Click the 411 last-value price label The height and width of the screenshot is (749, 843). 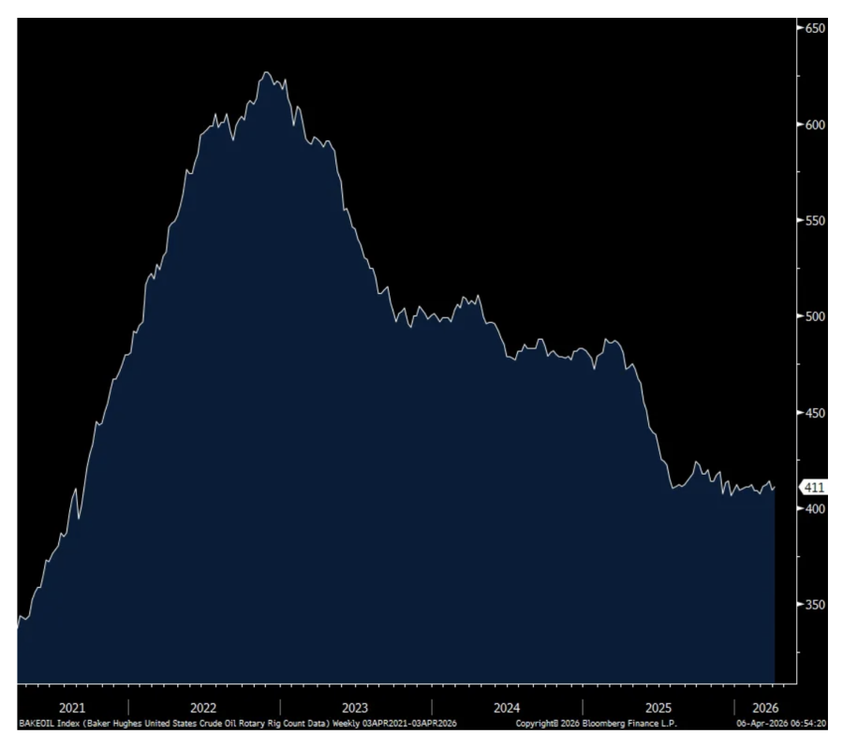coord(813,488)
